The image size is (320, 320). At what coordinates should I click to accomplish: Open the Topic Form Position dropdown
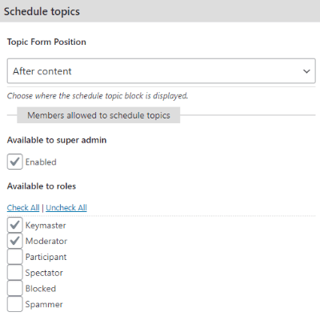coord(161,71)
